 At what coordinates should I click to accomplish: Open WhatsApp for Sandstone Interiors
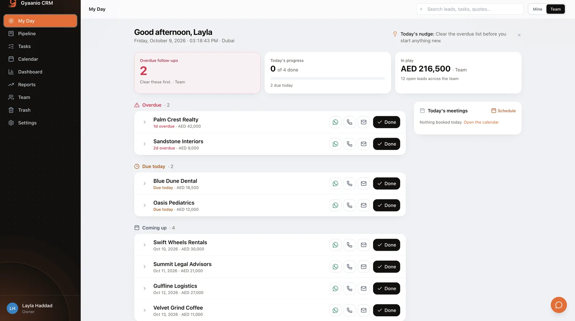(x=335, y=144)
